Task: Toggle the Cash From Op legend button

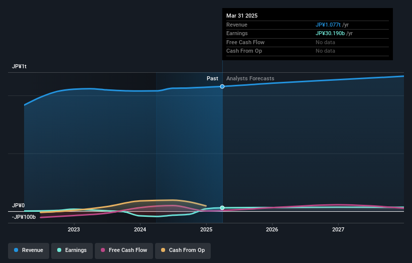Action: click(x=183, y=250)
